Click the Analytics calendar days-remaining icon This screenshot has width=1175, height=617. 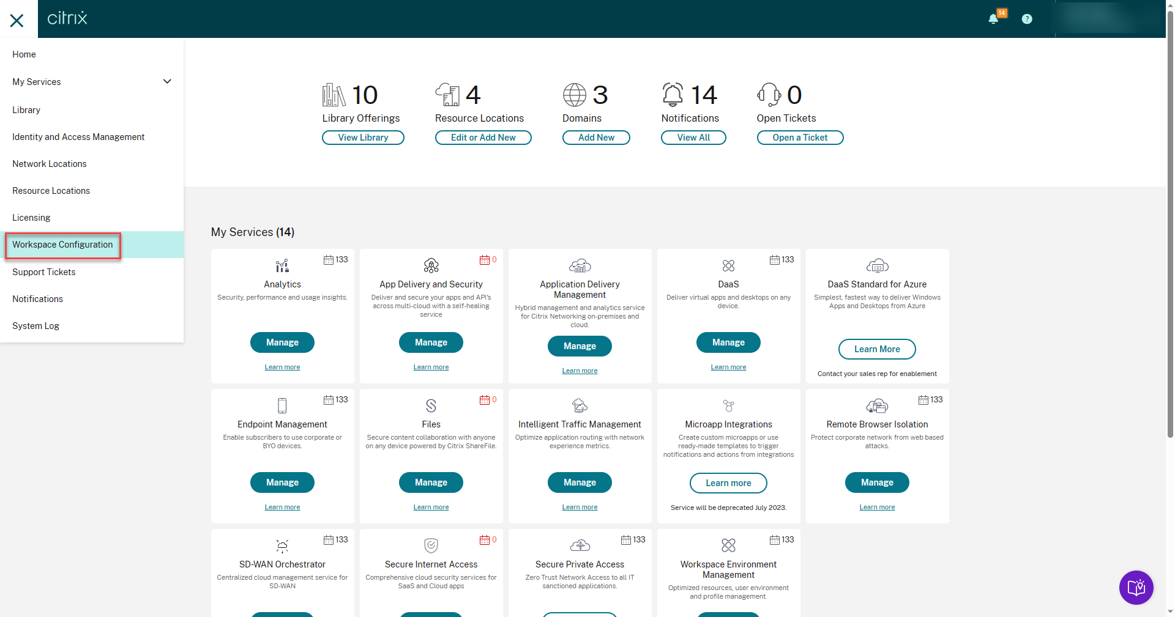tap(329, 260)
